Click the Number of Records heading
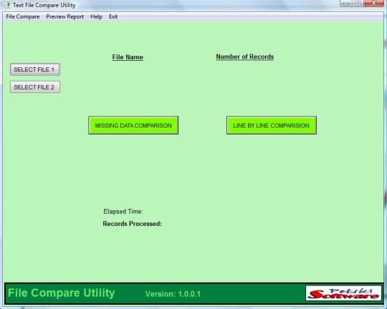387x309 pixels. click(x=245, y=57)
